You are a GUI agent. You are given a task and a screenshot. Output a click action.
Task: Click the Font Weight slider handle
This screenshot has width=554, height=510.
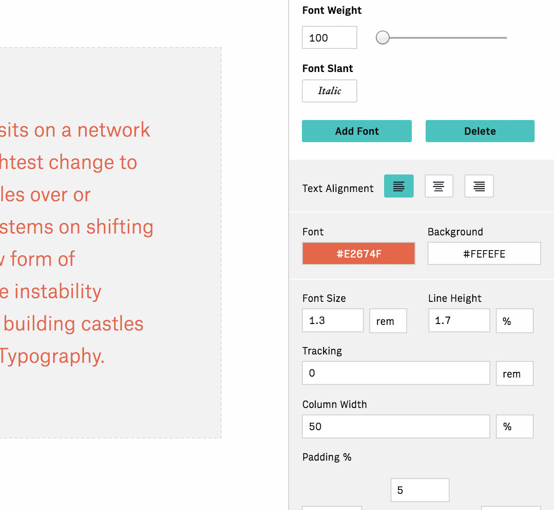[383, 37]
